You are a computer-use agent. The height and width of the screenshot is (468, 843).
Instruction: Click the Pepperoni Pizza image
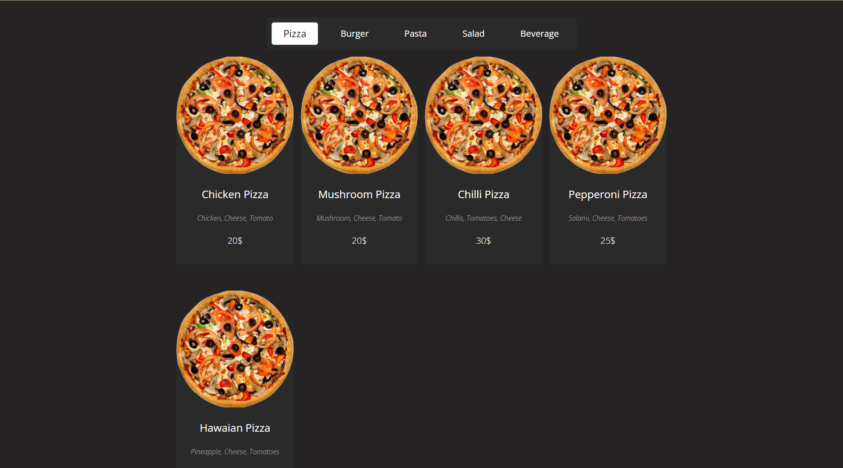607,115
